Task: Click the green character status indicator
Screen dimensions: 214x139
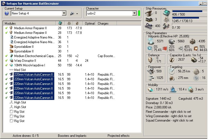Action: pos(139,13)
